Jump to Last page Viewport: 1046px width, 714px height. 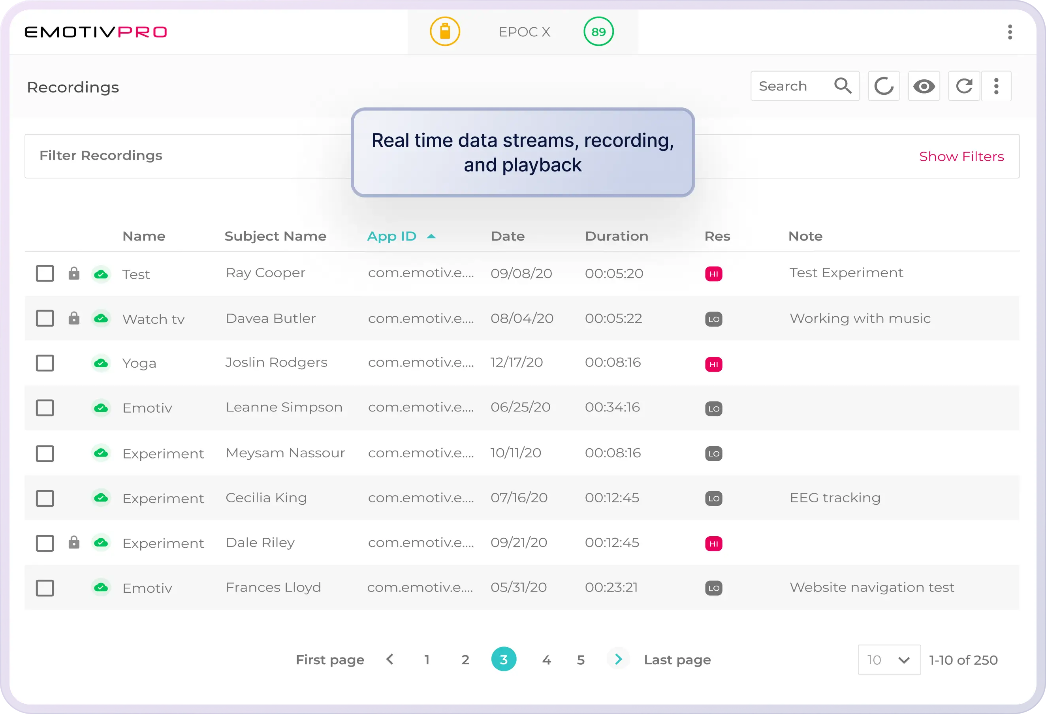coord(677,660)
